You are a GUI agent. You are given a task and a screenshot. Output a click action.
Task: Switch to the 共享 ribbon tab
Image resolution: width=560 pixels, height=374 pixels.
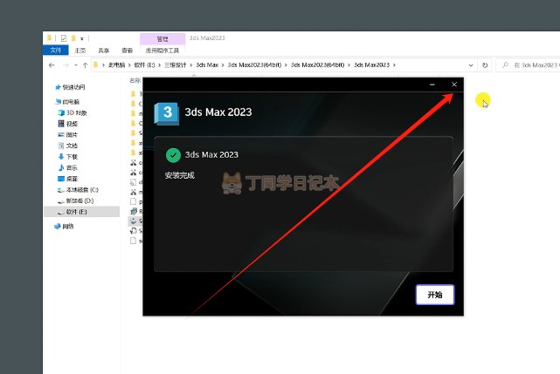coord(104,51)
